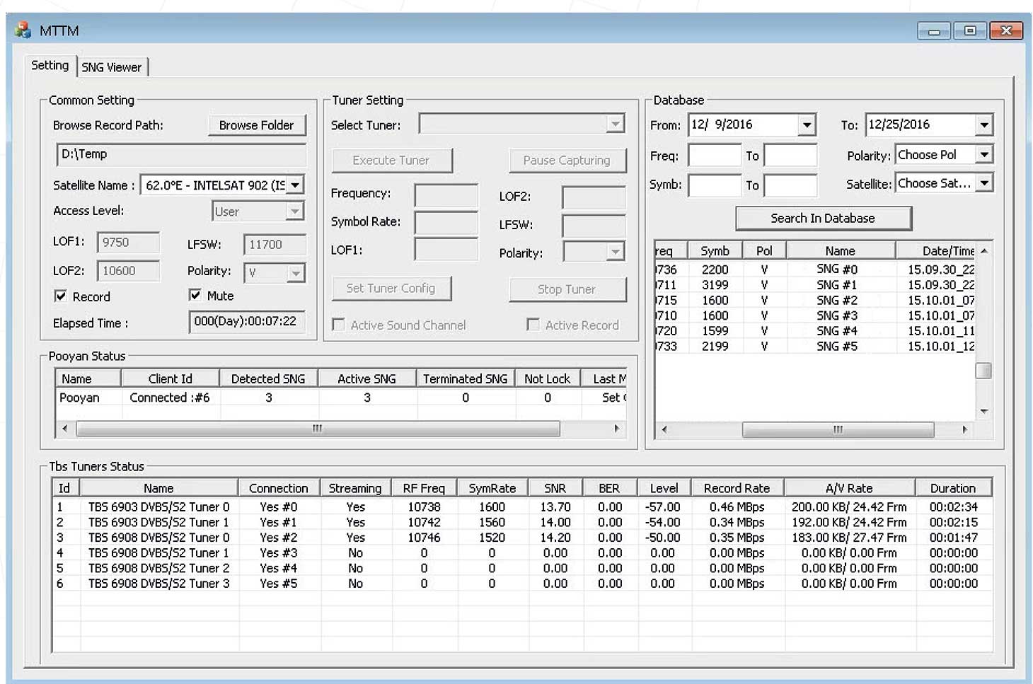The height and width of the screenshot is (684, 1033).
Task: Click the database list scroll up arrow
Action: click(983, 250)
